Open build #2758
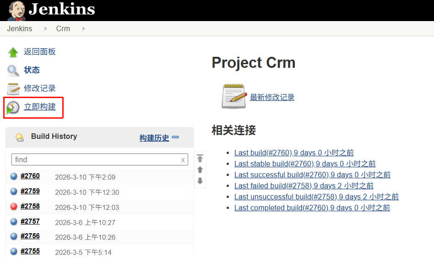The height and width of the screenshot is (258, 434). point(30,206)
